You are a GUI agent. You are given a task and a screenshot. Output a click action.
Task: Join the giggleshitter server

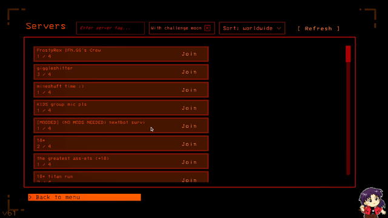(x=189, y=72)
